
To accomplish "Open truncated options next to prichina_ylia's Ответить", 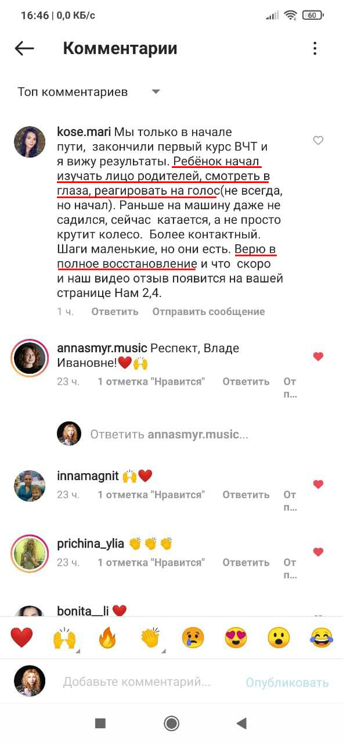I will (x=290, y=569).
